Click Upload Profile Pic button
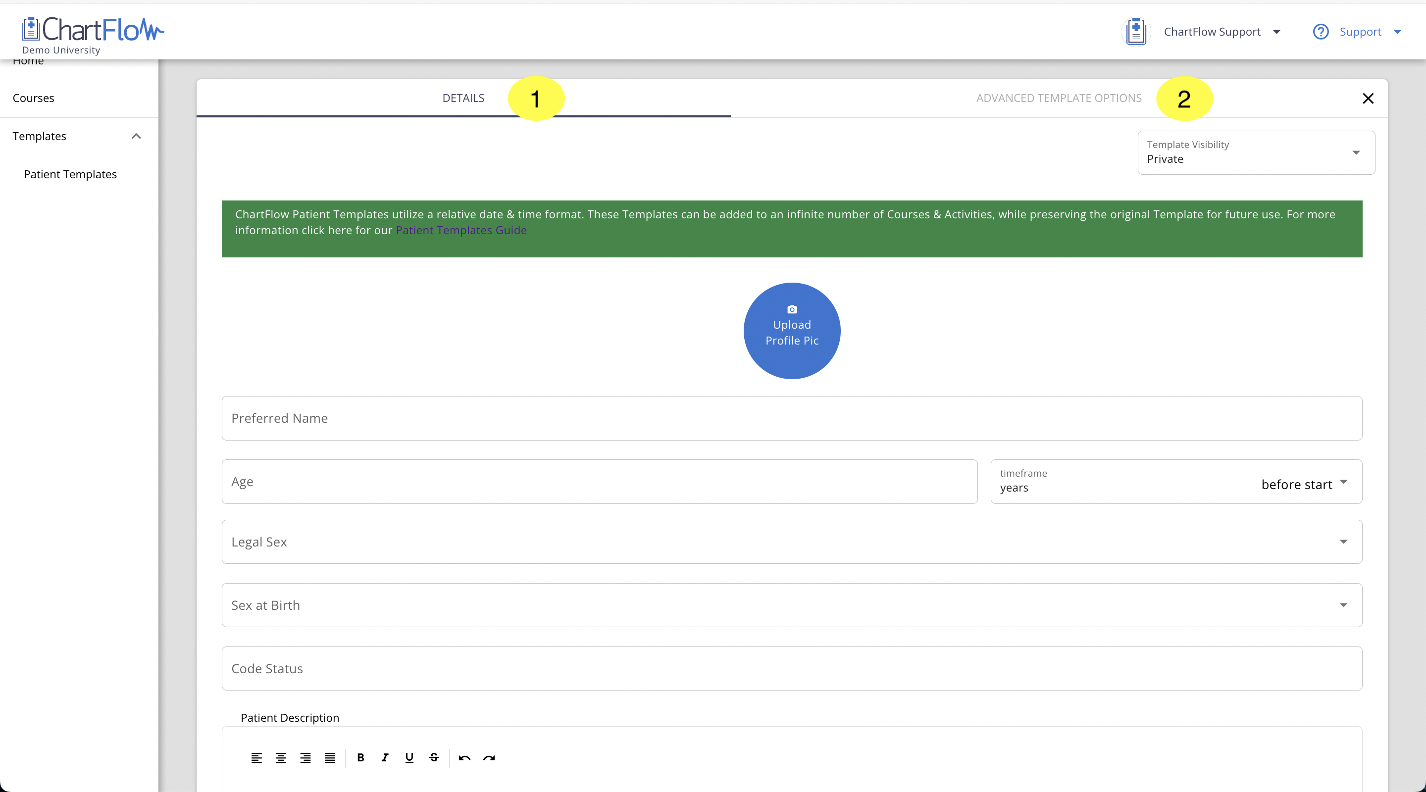Viewport: 1426px width, 792px height. pyautogui.click(x=792, y=331)
